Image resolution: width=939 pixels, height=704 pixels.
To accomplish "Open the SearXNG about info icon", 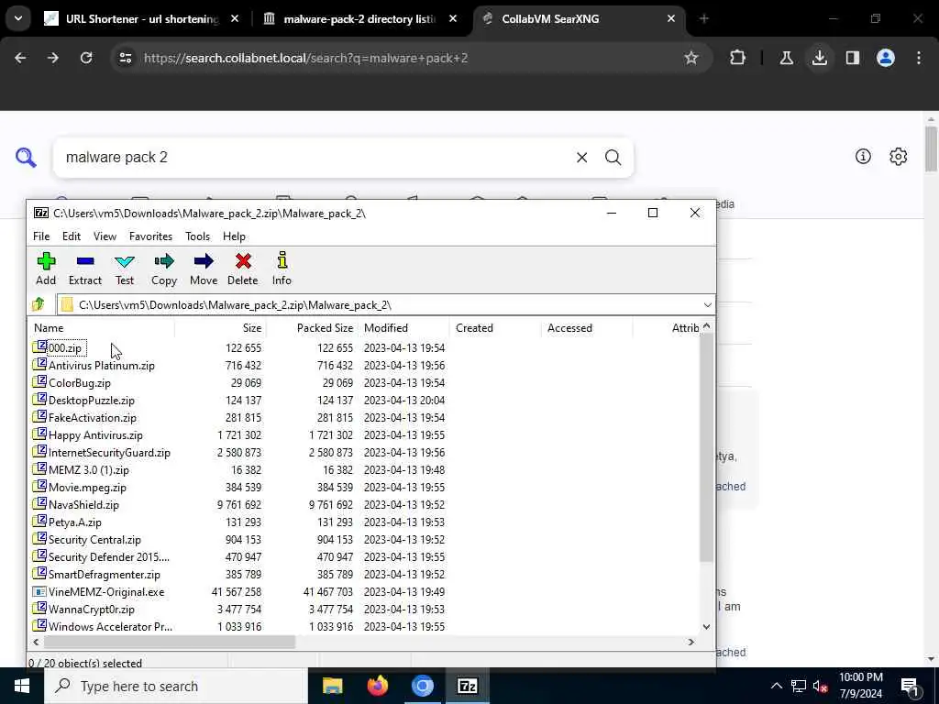I will coord(863,157).
